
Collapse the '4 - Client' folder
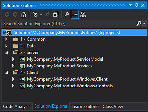coord(7,73)
